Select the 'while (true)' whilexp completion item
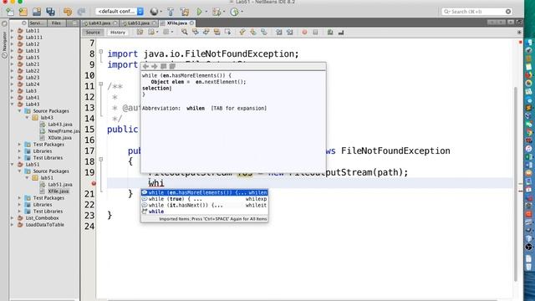Screen dimensions: 535x301 click(204, 199)
